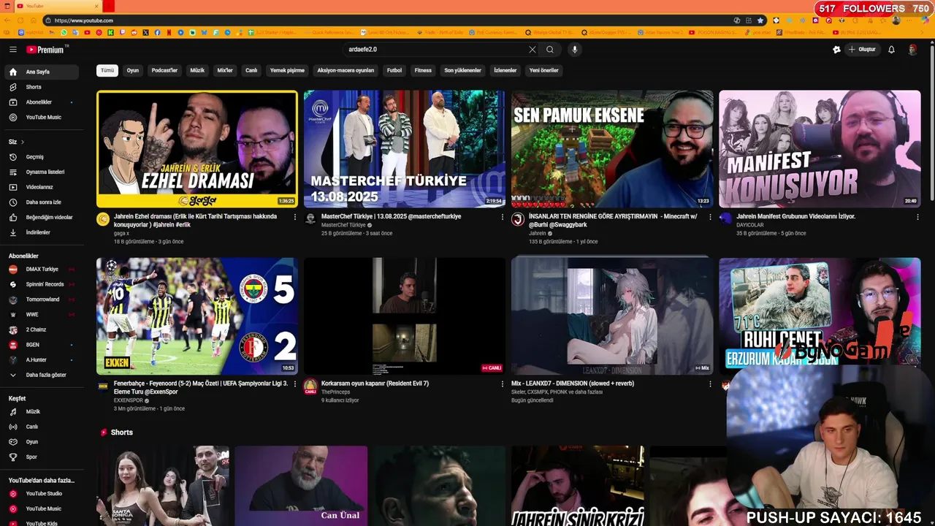Open notifications bell
The height and width of the screenshot is (526, 935).
pyautogui.click(x=891, y=50)
